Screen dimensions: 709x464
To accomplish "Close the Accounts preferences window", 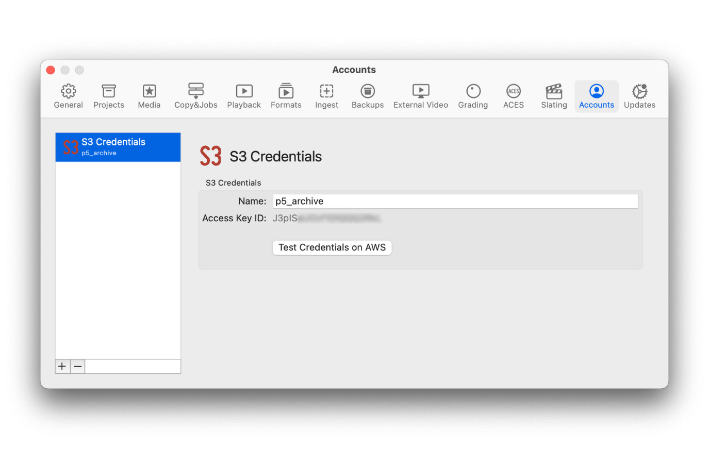I will (x=51, y=70).
